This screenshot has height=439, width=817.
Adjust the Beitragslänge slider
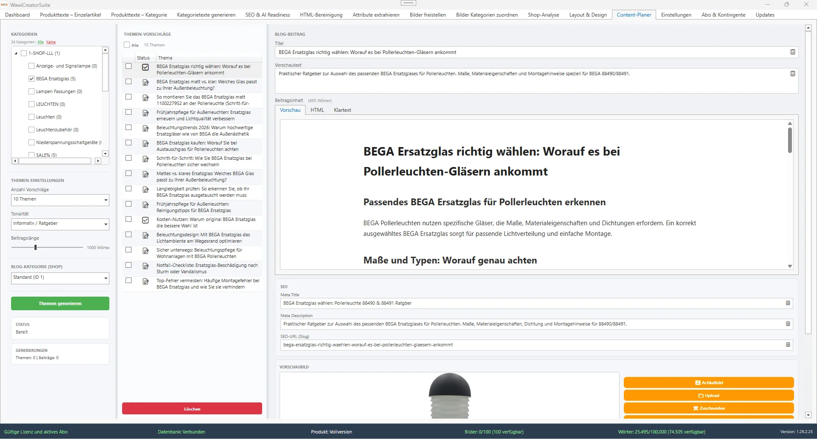coord(35,247)
